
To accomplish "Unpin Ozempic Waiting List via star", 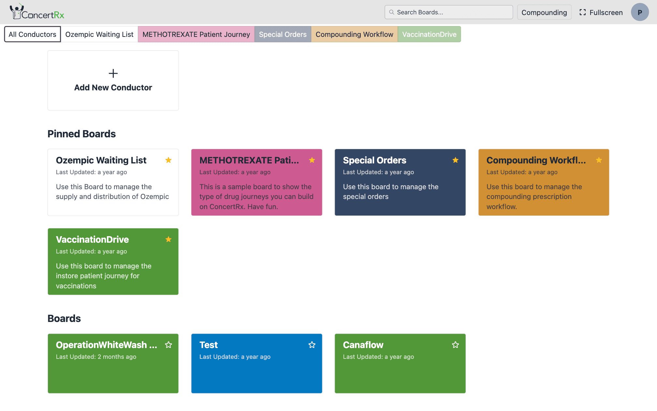I will click(x=168, y=160).
